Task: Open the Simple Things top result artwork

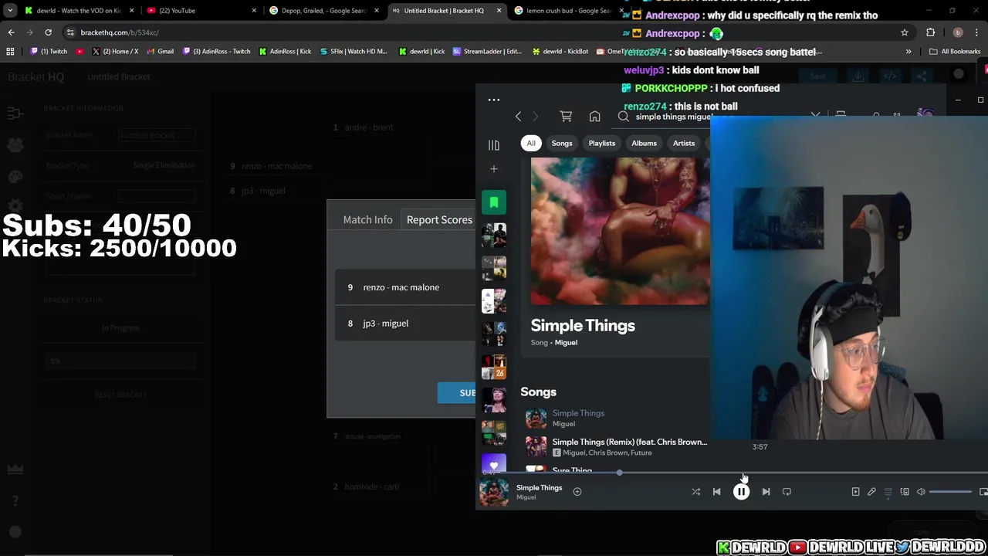Action: click(x=620, y=231)
